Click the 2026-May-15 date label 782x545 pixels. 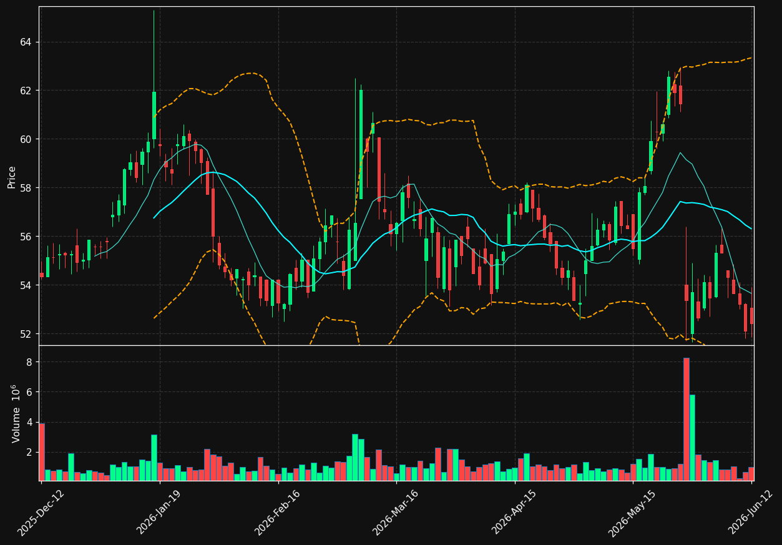[x=633, y=513]
